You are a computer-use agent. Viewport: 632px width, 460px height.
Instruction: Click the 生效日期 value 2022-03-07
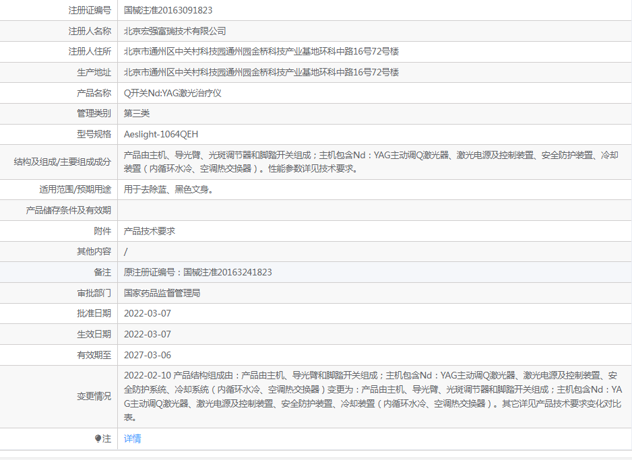click(148, 334)
